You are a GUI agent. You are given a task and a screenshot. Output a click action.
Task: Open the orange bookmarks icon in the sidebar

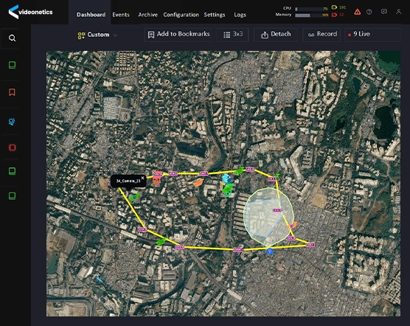click(x=12, y=92)
